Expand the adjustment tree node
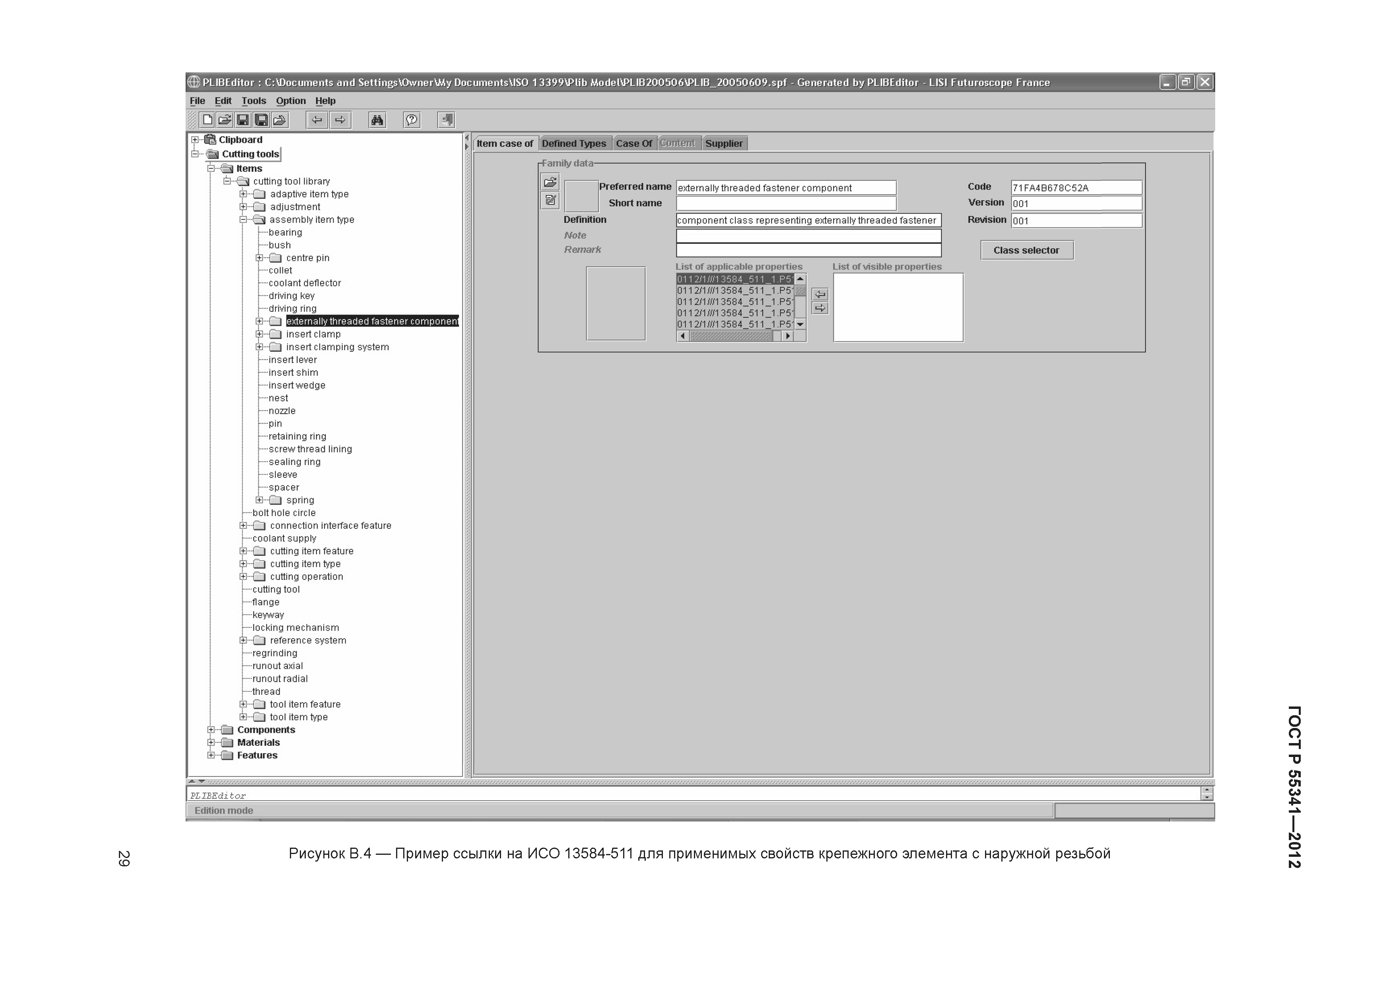Image resolution: width=1395 pixels, height=986 pixels. click(243, 207)
